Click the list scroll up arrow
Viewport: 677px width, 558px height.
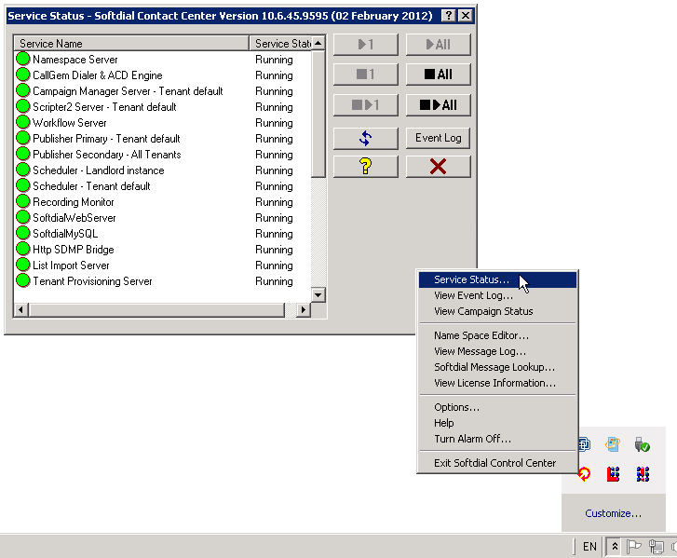click(x=318, y=43)
